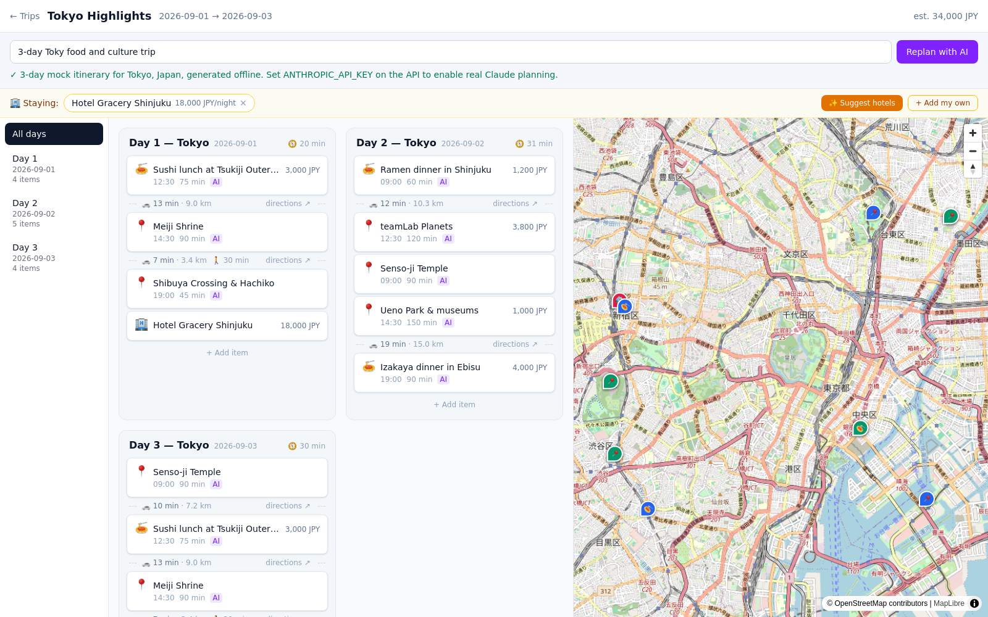Click the green marker near Shibuya
Viewport: 988px width, 617px height.
click(x=614, y=454)
